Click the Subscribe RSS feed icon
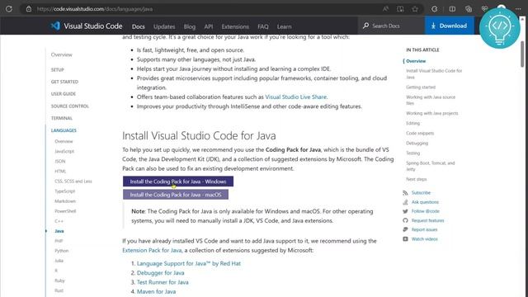The width and height of the screenshot is (528, 297). tap(405, 192)
